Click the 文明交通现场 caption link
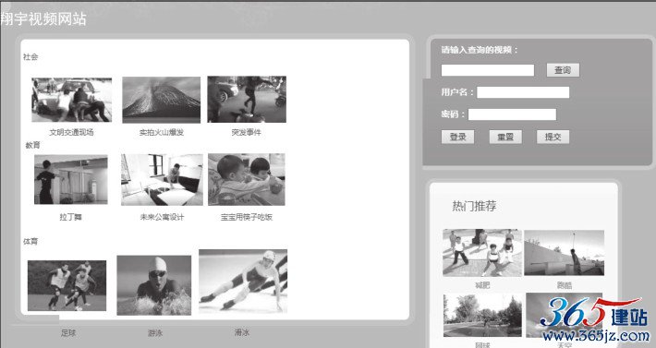656x348 pixels. [71, 132]
